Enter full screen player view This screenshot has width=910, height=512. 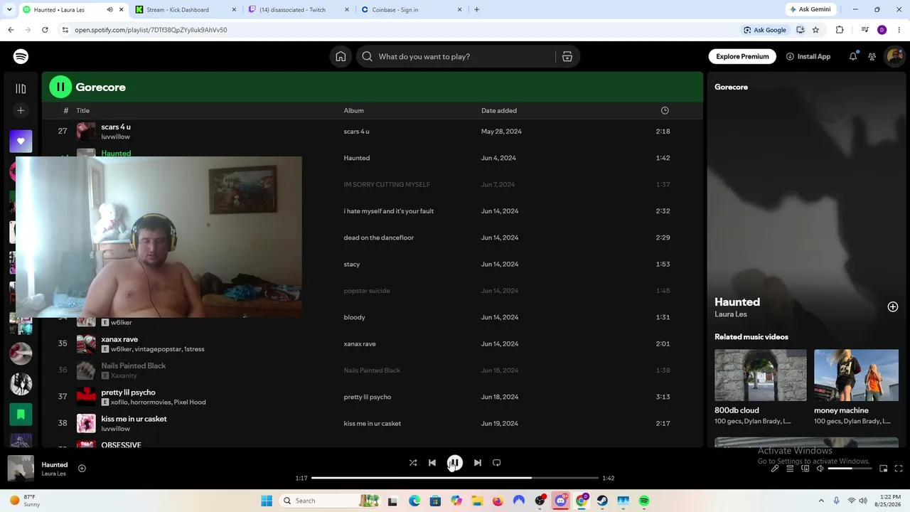coord(899,469)
